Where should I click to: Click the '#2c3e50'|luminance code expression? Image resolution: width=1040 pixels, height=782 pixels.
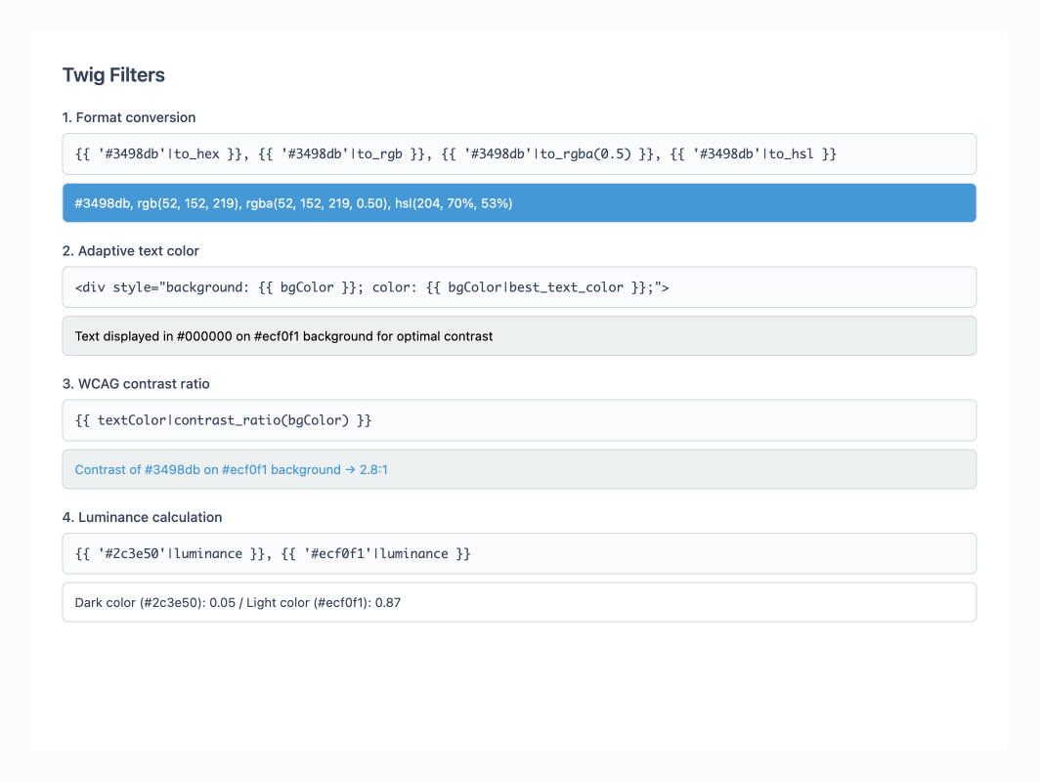172,554
